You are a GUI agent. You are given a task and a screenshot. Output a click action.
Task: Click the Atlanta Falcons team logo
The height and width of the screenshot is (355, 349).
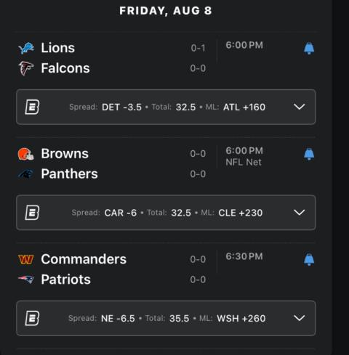(x=26, y=68)
